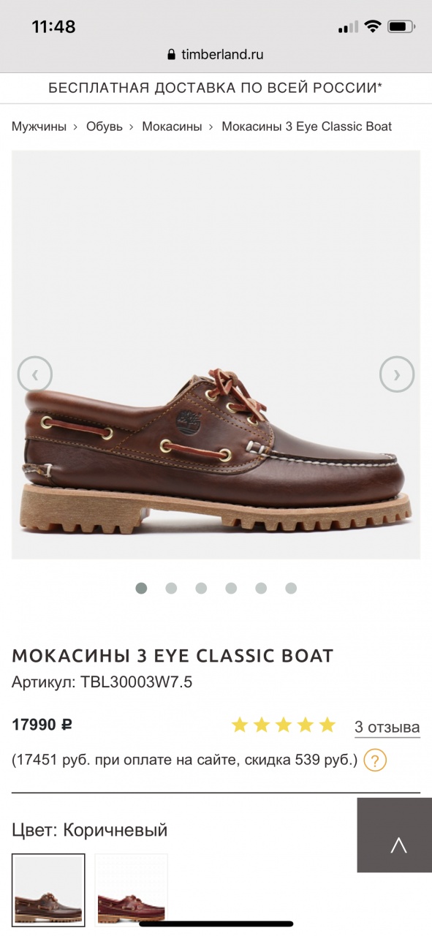Select the third image carousel dot
The image size is (432, 936).
coord(201,588)
